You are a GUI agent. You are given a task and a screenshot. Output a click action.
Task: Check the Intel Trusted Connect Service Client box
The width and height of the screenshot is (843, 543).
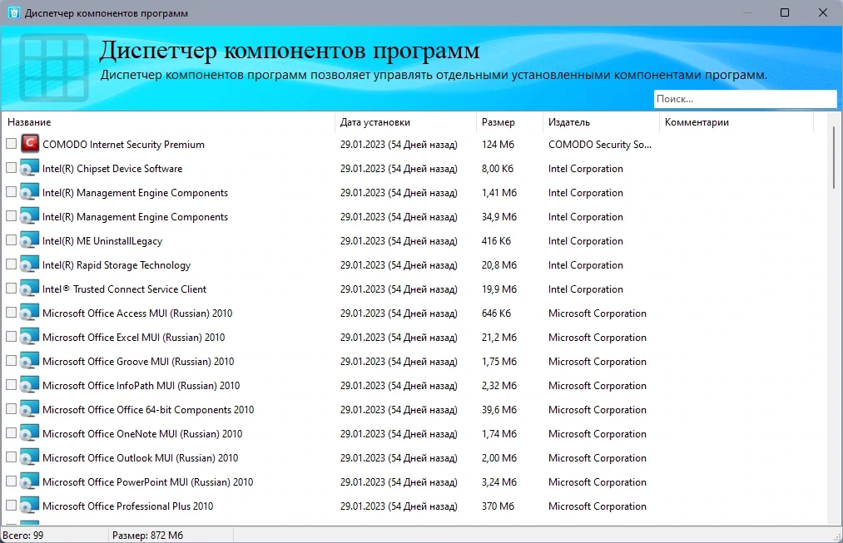(x=11, y=289)
